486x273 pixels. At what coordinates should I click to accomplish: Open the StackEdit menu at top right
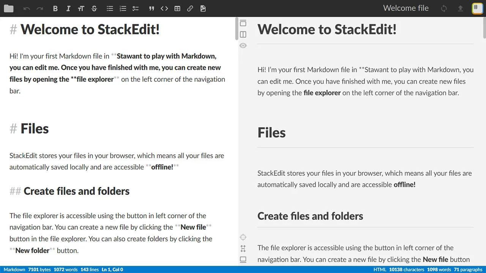coord(477,8)
